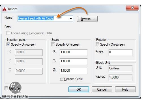Close the Insert dialog with X button
Image resolution: width=144 pixels, height=102 pixels.
coord(132,8)
